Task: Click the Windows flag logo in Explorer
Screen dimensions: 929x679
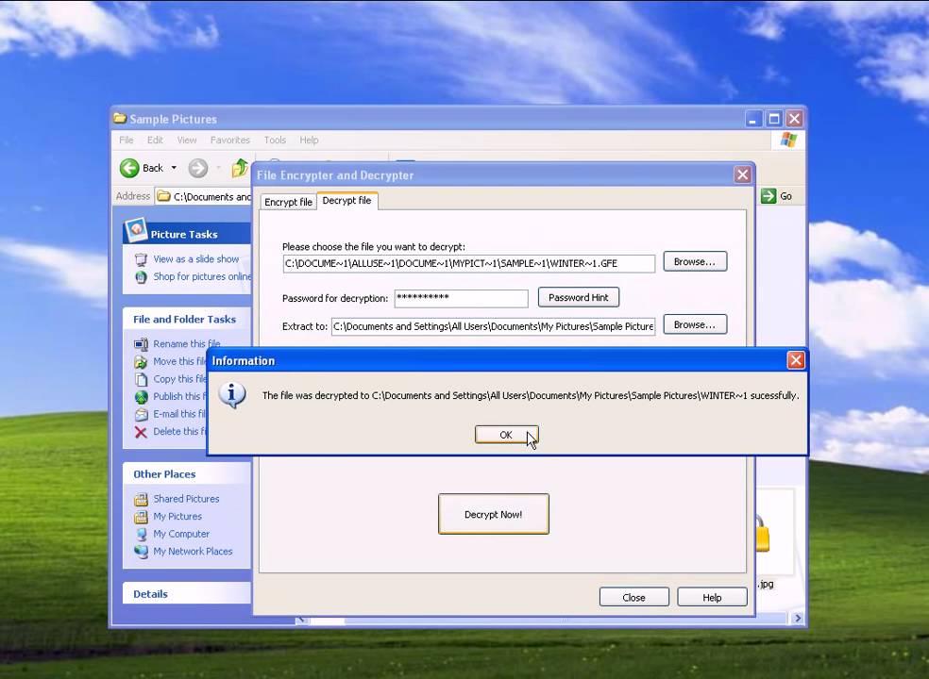Action: (788, 141)
